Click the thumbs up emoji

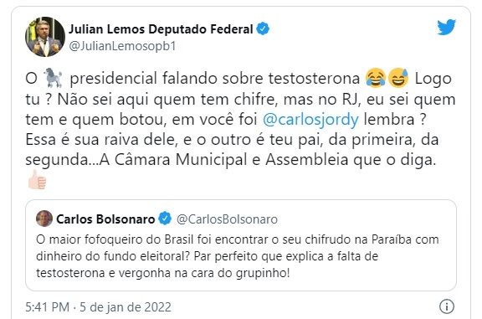coord(37,180)
